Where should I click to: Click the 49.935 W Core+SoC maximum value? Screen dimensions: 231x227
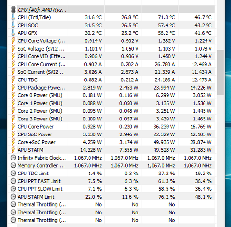pyautogui.click(x=164, y=142)
